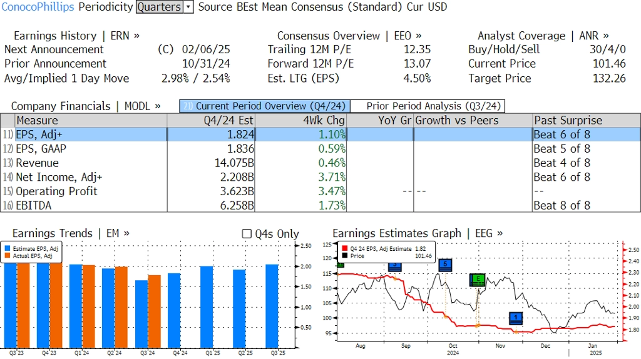Select the Quarters periodicity field
Image resolution: width=641 pixels, height=359 pixels.
point(160,7)
